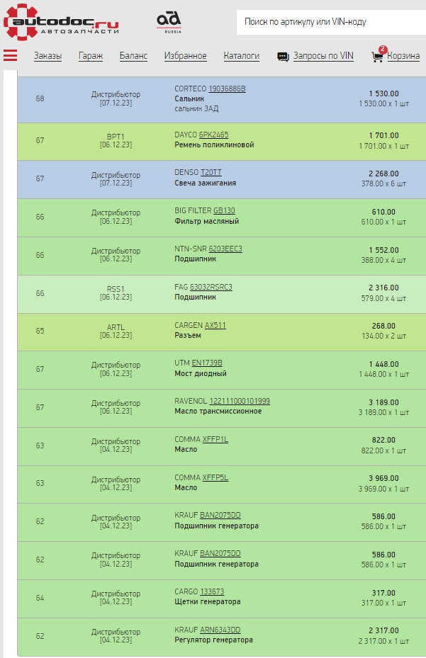Image resolution: width=426 pixels, height=658 pixels.
Task: Select Регулятор генератора part name
Action: point(213,640)
